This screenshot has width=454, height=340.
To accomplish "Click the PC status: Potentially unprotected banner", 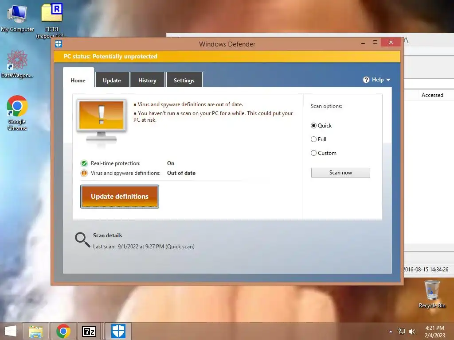I will click(227, 56).
